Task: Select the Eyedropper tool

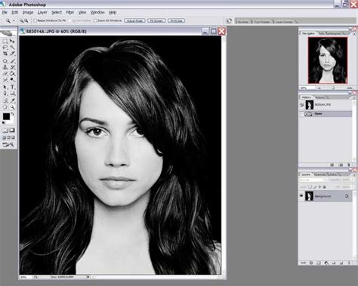Action: click(12, 101)
